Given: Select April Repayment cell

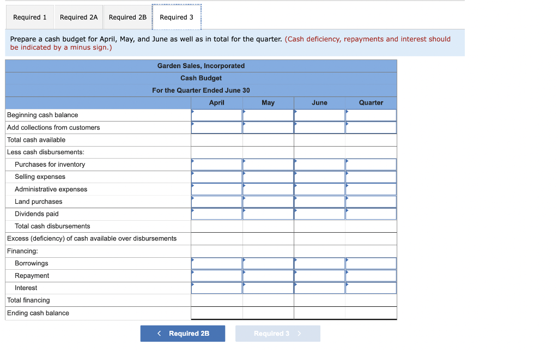Looking at the screenshot, I should (x=217, y=276).
